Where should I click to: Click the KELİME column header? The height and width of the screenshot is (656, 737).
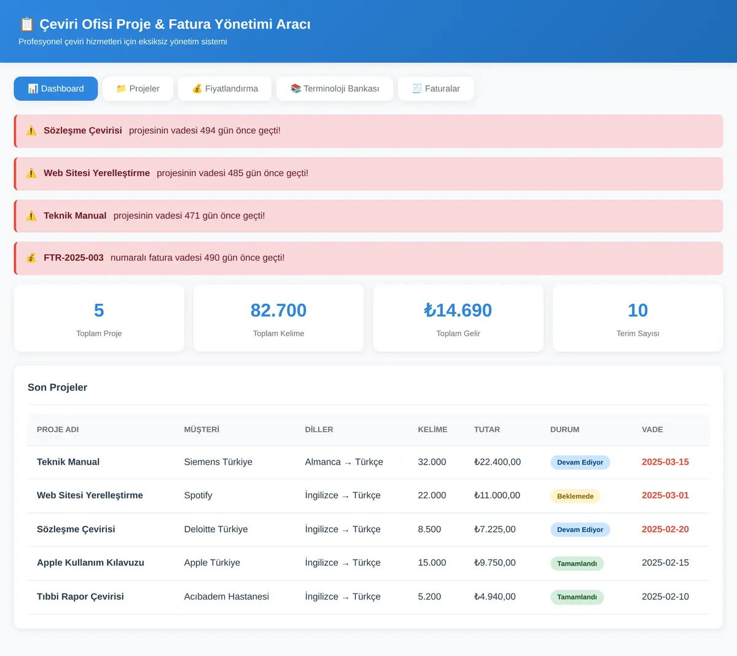(432, 430)
